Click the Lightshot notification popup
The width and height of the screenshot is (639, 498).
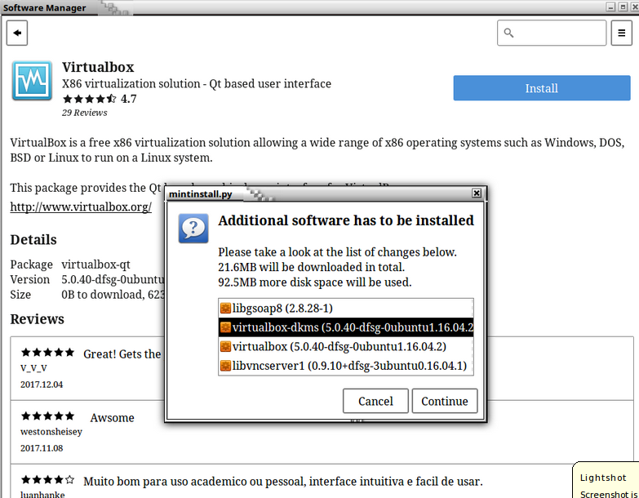click(x=607, y=481)
